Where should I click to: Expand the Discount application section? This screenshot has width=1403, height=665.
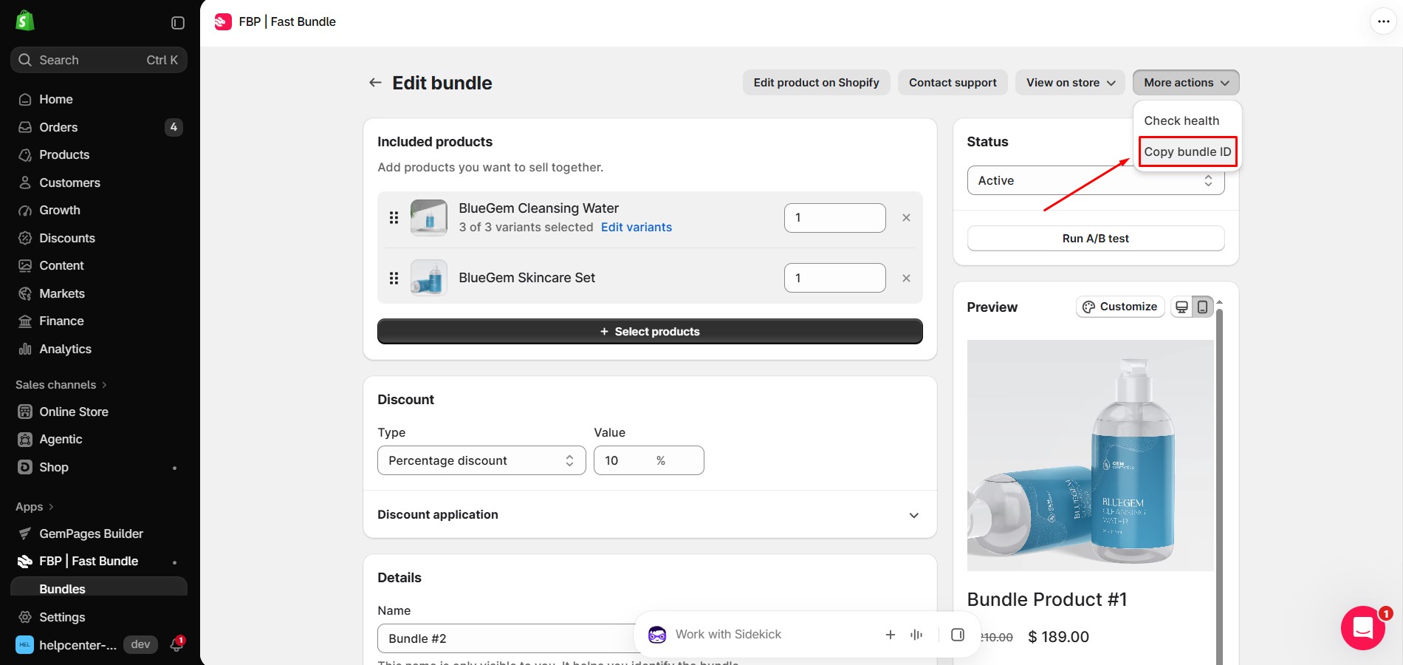tap(650, 515)
